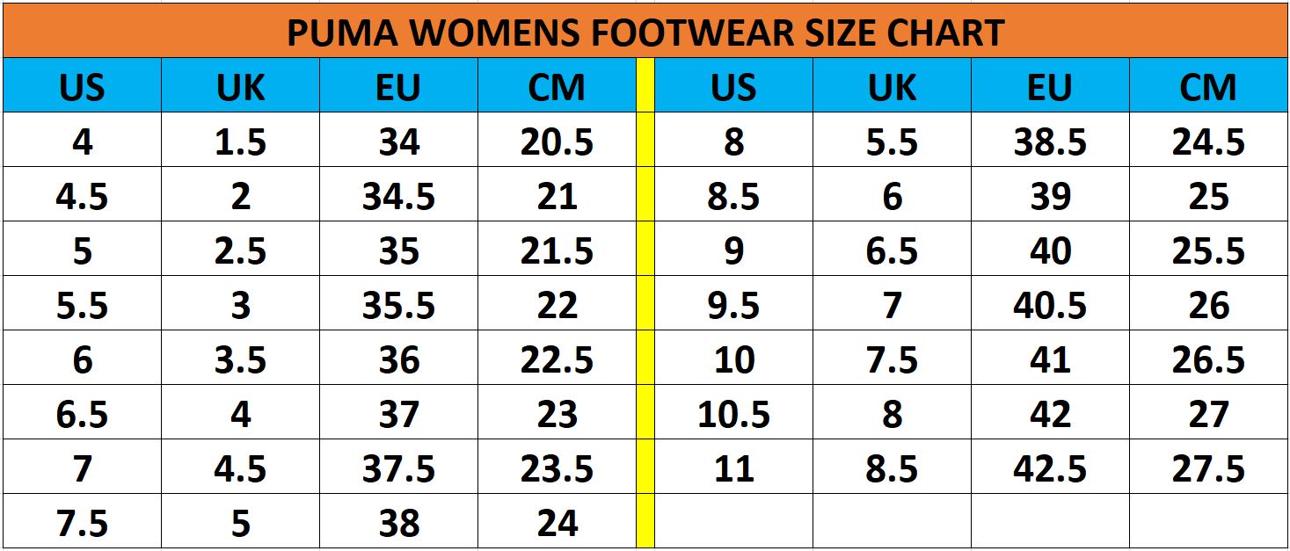The height and width of the screenshot is (551, 1290).
Task: Select the EU 35.5 cell
Action: point(398,304)
